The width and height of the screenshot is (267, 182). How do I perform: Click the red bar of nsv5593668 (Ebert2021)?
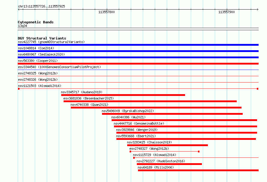(x=186, y=139)
